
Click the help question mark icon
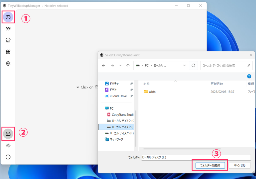pos(249,76)
